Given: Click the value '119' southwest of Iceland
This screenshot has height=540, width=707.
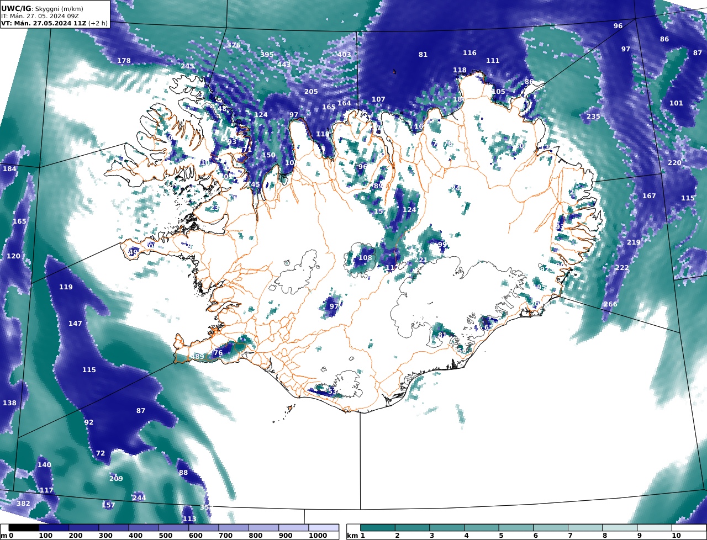Looking at the screenshot, I should (x=66, y=287).
